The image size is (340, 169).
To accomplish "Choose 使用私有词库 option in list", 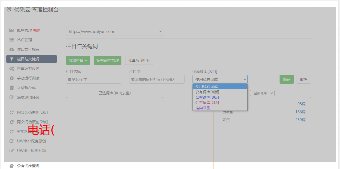I will point(220,87).
